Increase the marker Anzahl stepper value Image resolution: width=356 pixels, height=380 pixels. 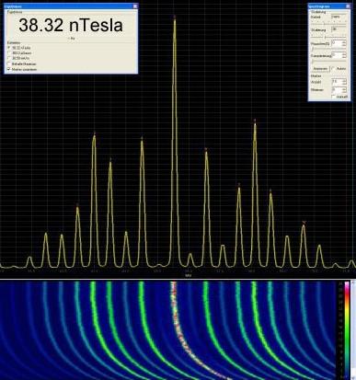click(x=344, y=80)
